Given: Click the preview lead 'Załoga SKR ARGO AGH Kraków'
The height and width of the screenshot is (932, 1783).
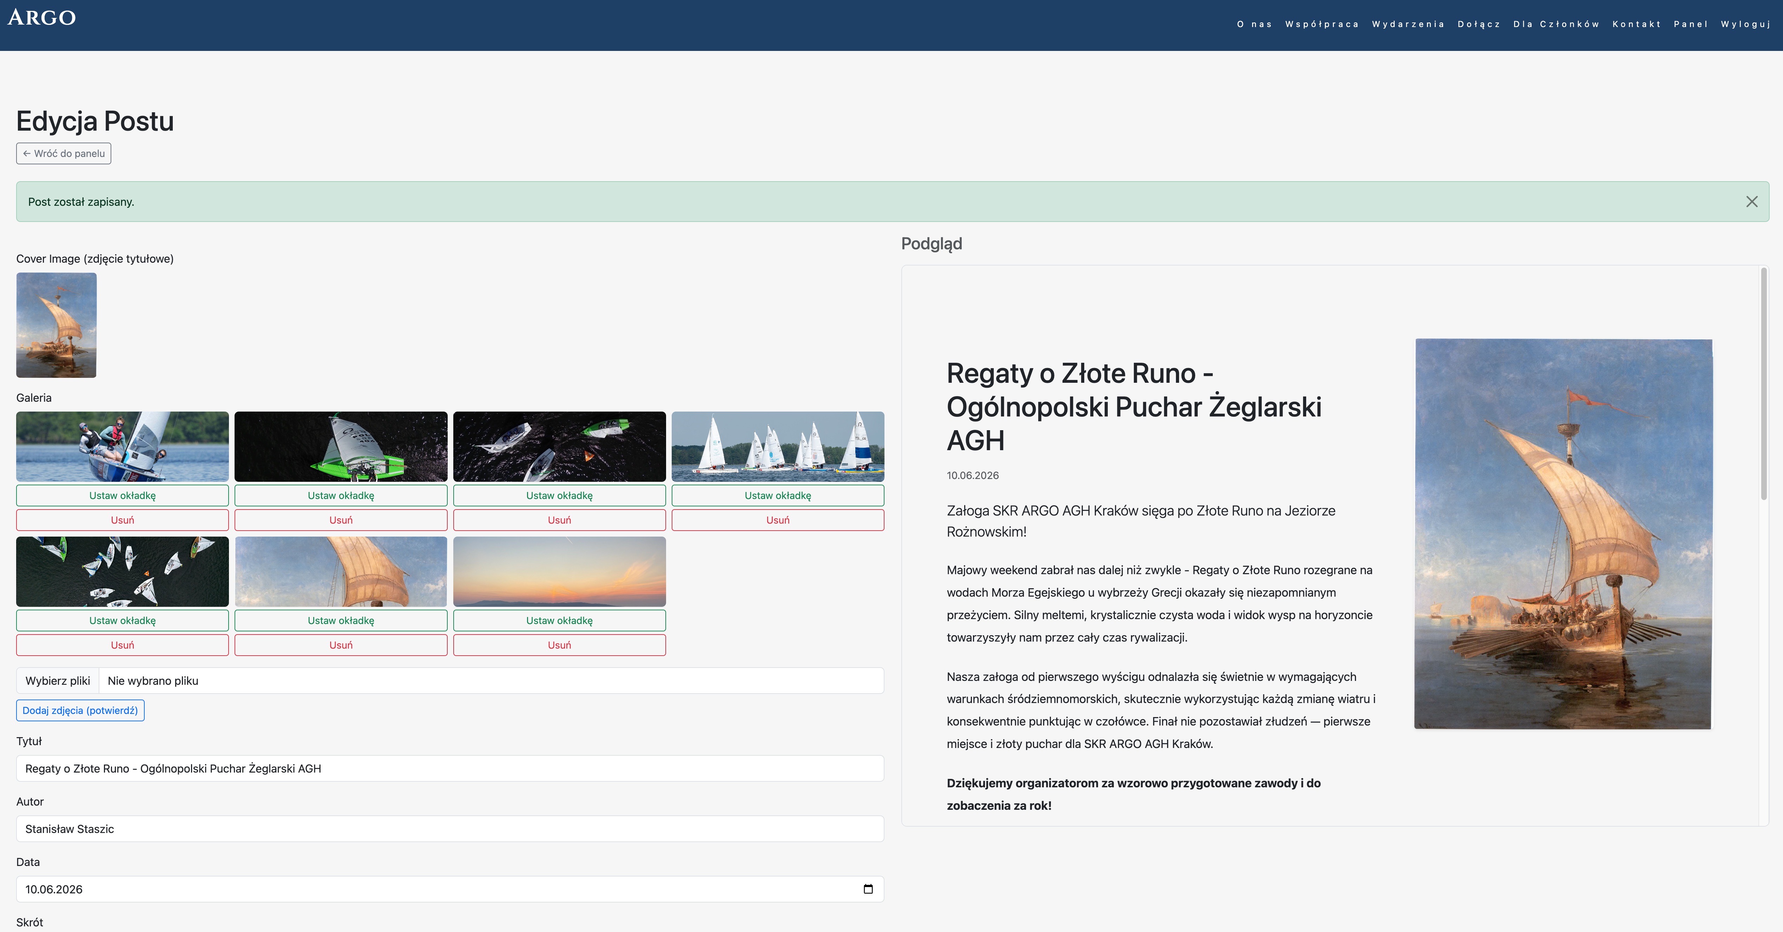Looking at the screenshot, I should [1141, 521].
